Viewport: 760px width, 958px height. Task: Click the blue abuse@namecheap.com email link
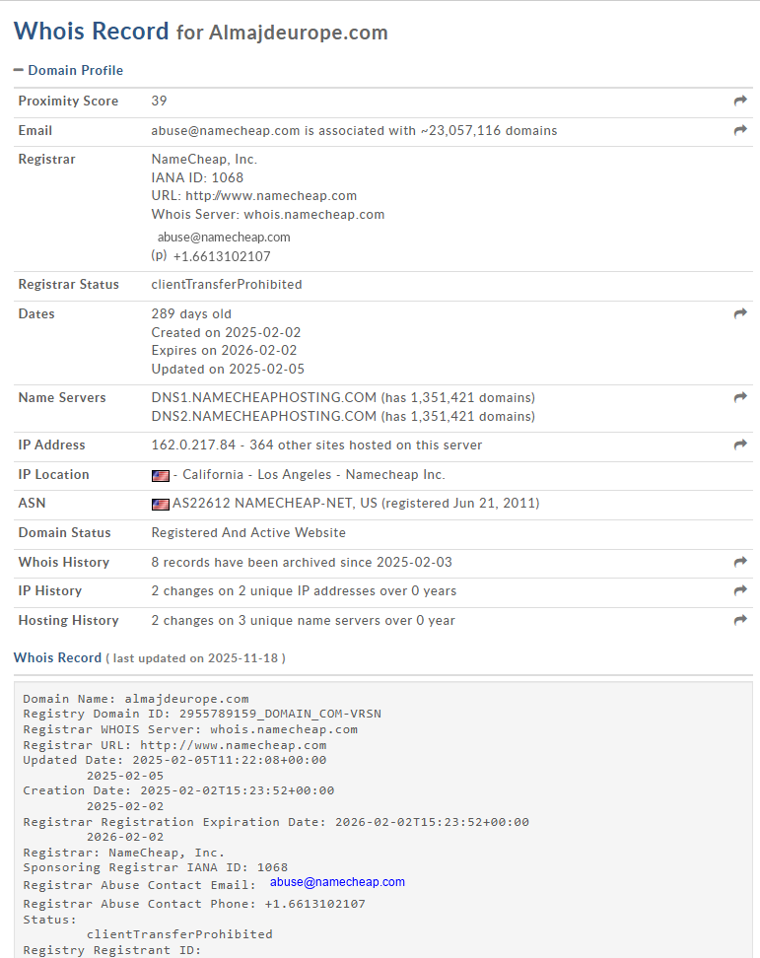(337, 882)
